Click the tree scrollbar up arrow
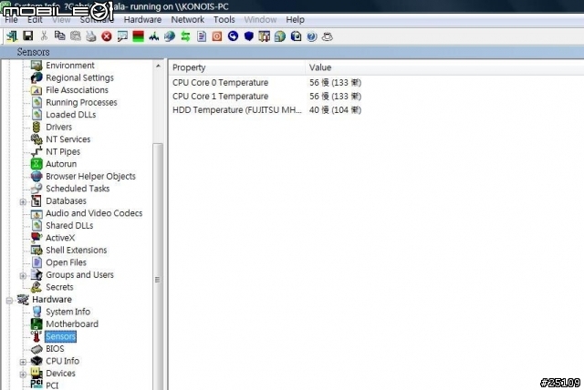 (x=158, y=66)
